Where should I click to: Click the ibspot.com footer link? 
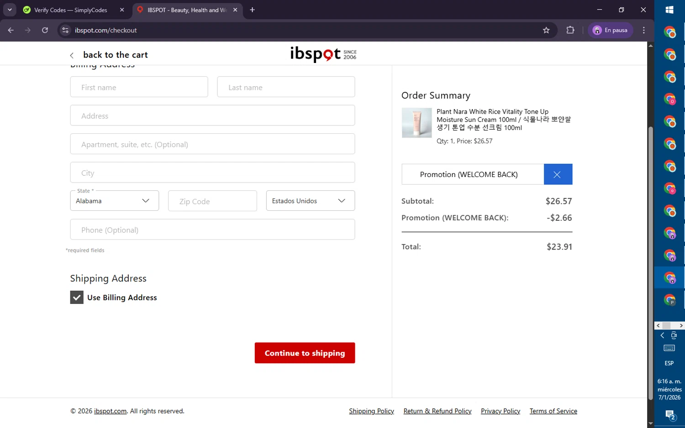click(111, 411)
